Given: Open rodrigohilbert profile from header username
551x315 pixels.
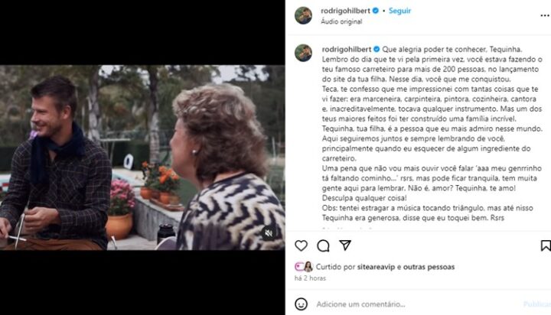Looking at the screenshot, I should (345, 11).
